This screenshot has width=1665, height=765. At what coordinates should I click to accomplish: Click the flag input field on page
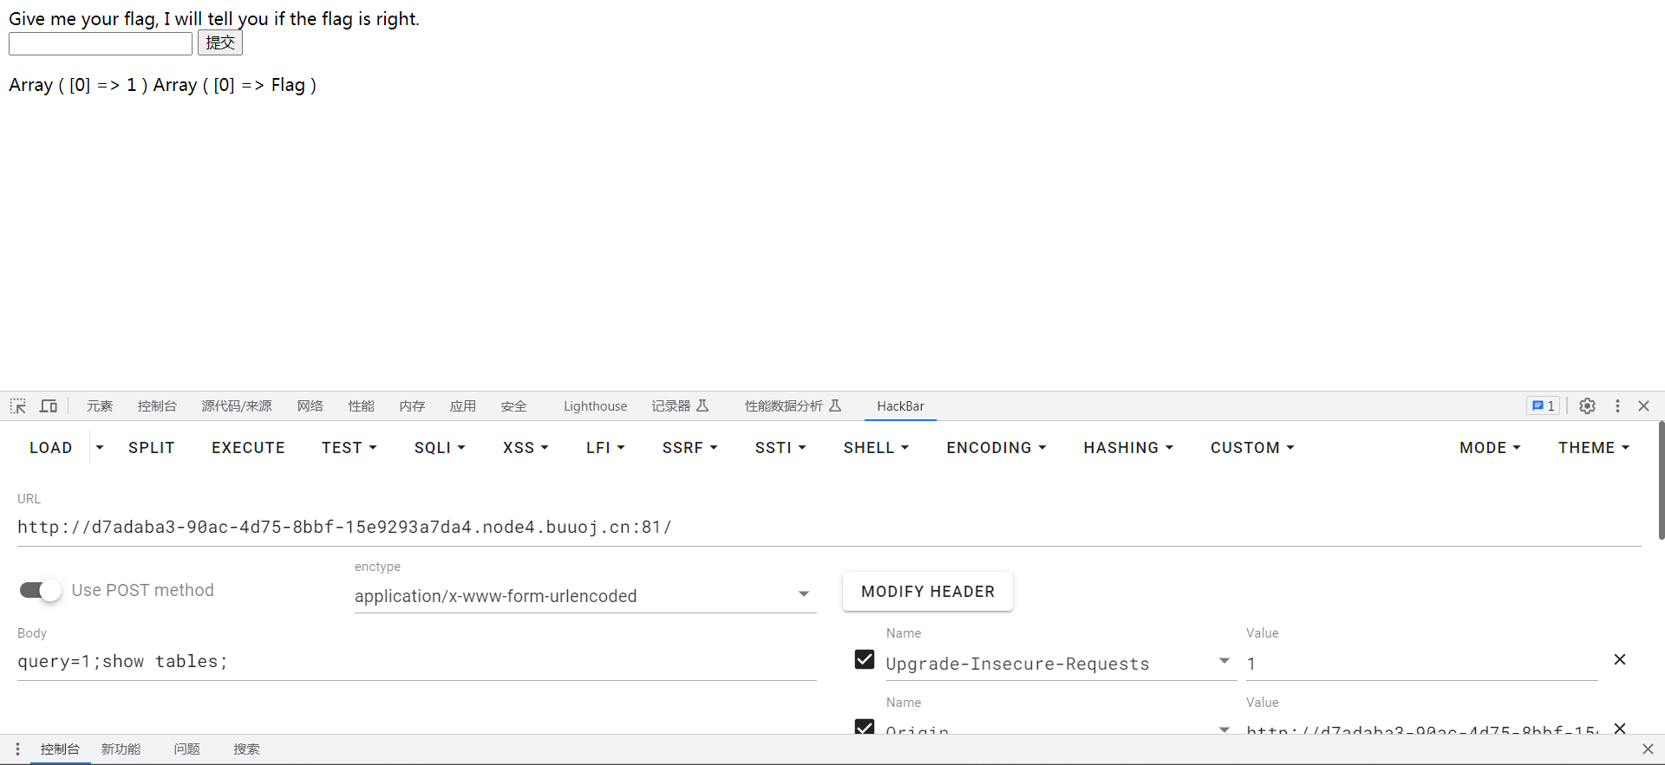click(x=101, y=43)
